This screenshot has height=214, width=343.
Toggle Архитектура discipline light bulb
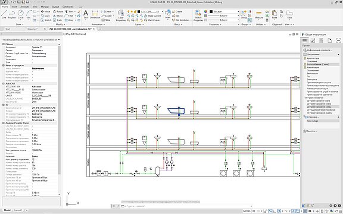pos(305,58)
